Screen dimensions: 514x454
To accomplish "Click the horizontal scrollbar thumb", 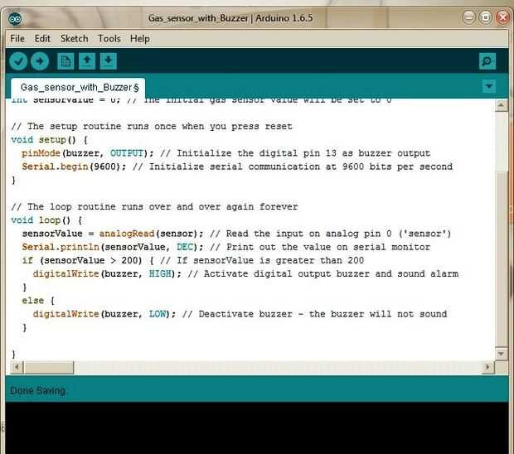I will (x=49, y=367).
